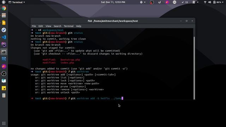Click the flame tray icon in top bar
The height and width of the screenshot is (127, 226).
tap(167, 2)
